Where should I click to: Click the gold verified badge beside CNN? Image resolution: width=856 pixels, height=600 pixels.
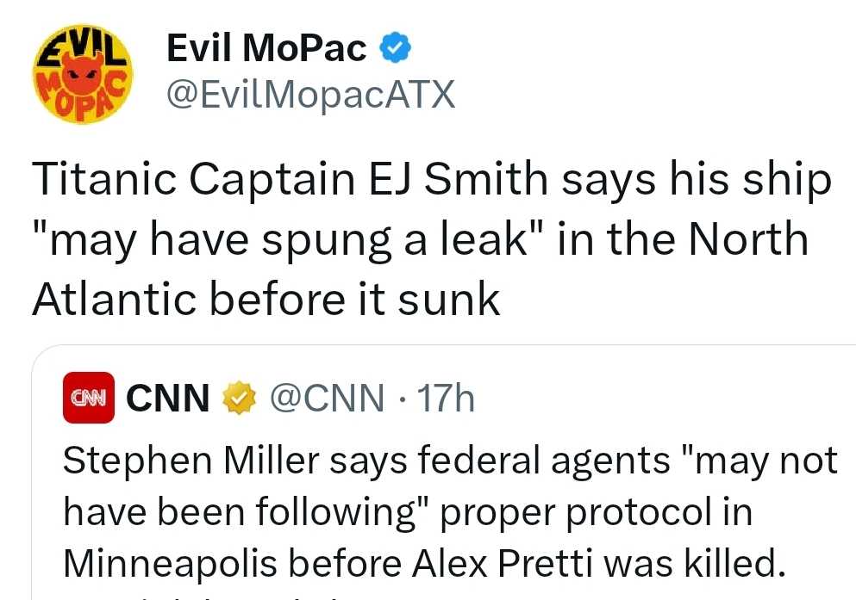tap(241, 398)
